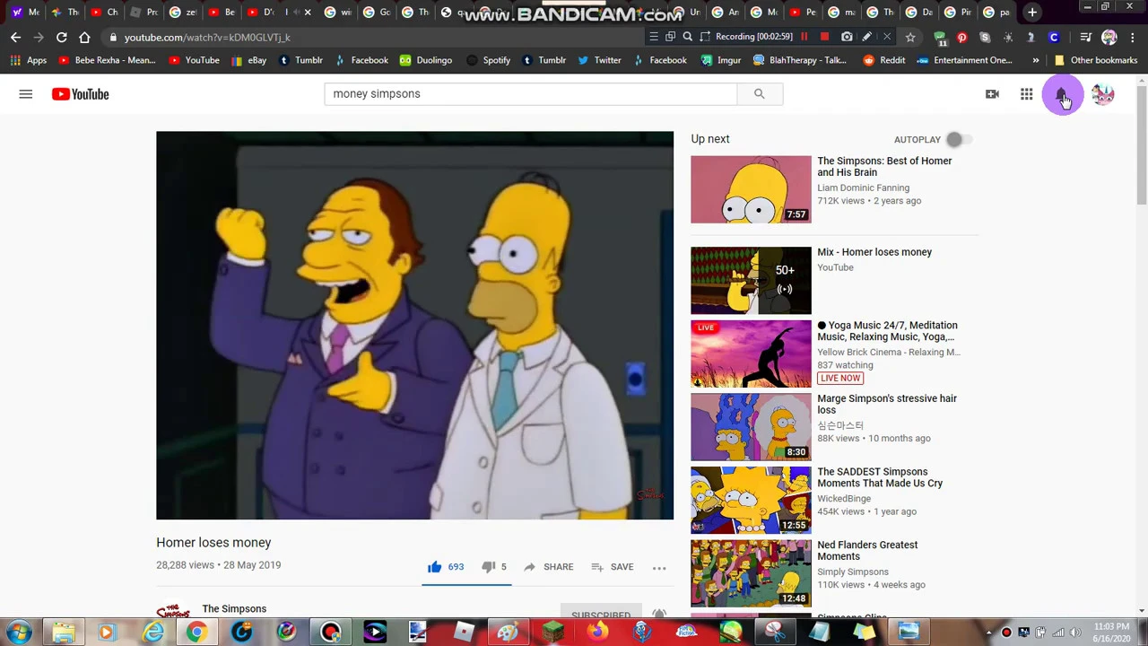Pause the Bandicam recording
The image size is (1148, 646).
pyautogui.click(x=804, y=37)
